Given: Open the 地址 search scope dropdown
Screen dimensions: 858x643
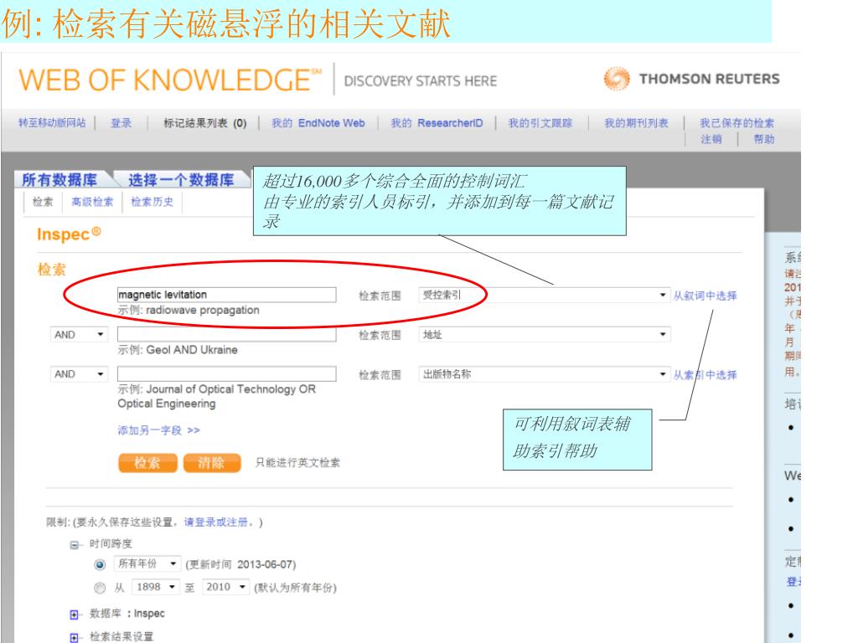Looking at the screenshot, I should [545, 334].
